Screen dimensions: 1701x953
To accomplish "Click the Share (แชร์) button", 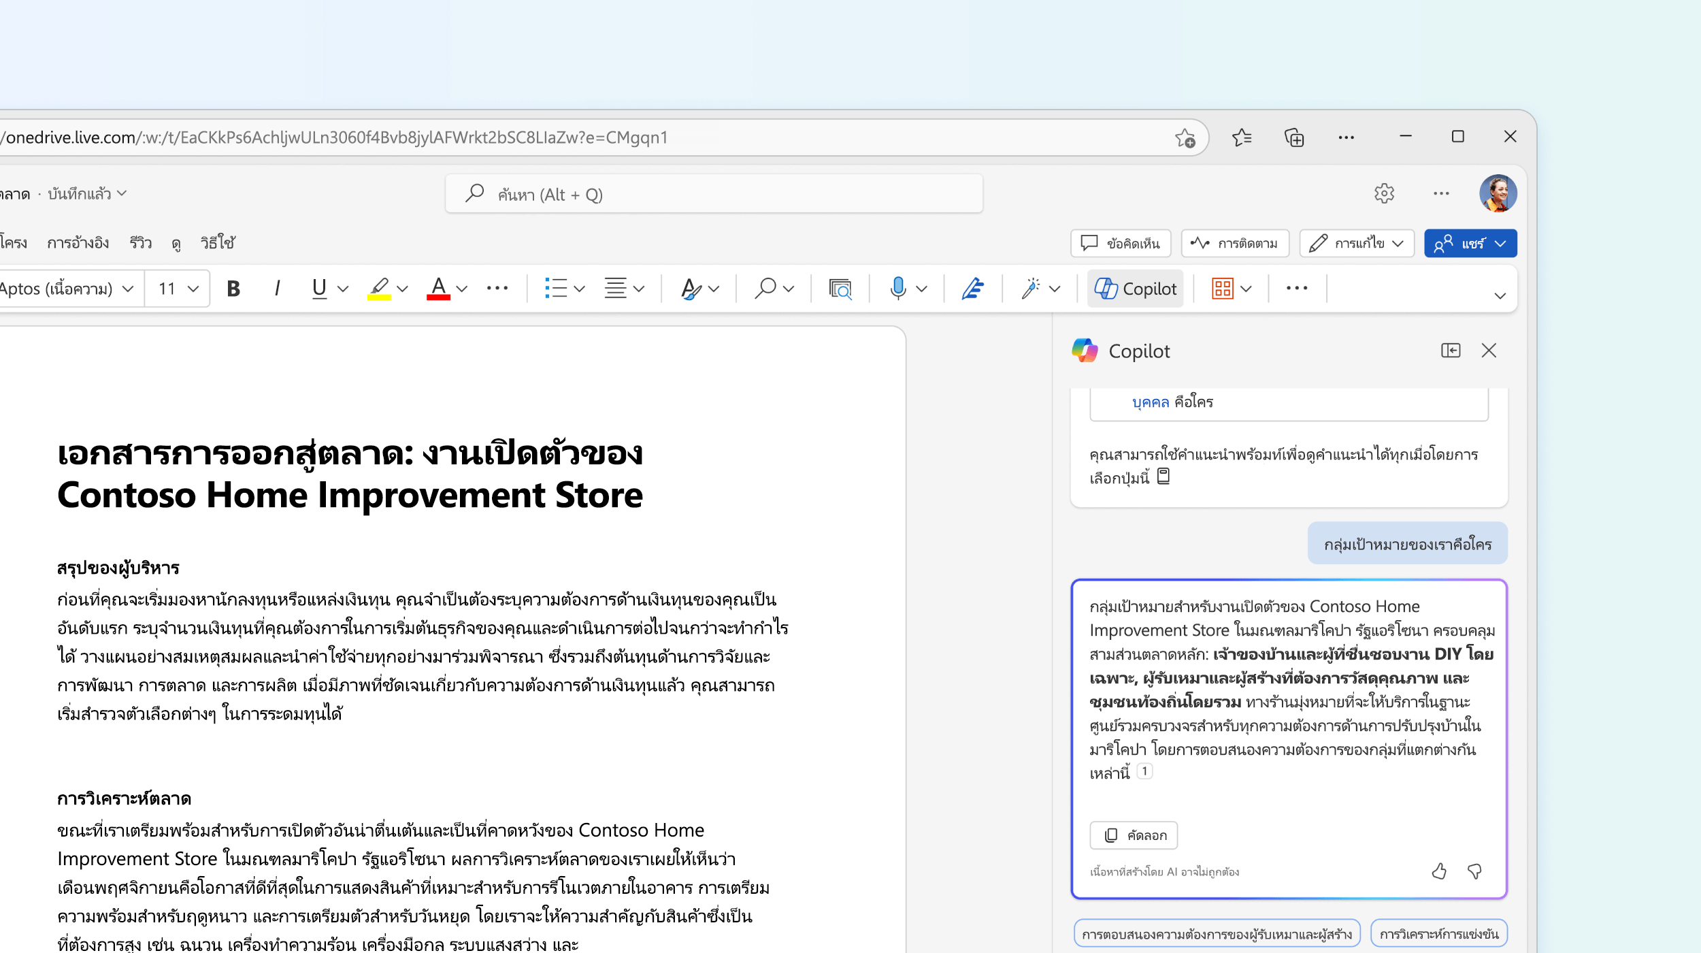I will (1470, 243).
